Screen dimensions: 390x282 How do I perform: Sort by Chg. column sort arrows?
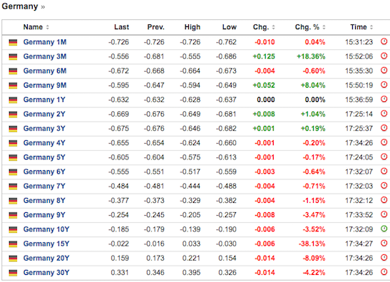coord(273,27)
